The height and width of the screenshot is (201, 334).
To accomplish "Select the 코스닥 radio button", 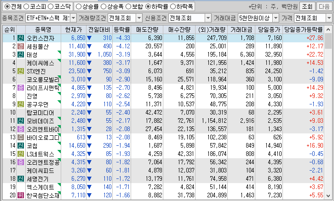I will 50,6.
